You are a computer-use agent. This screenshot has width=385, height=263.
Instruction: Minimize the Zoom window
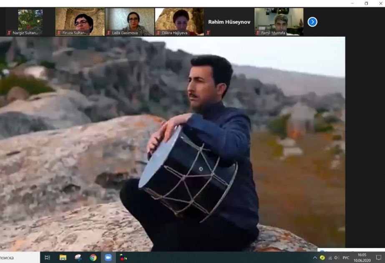(352, 3)
